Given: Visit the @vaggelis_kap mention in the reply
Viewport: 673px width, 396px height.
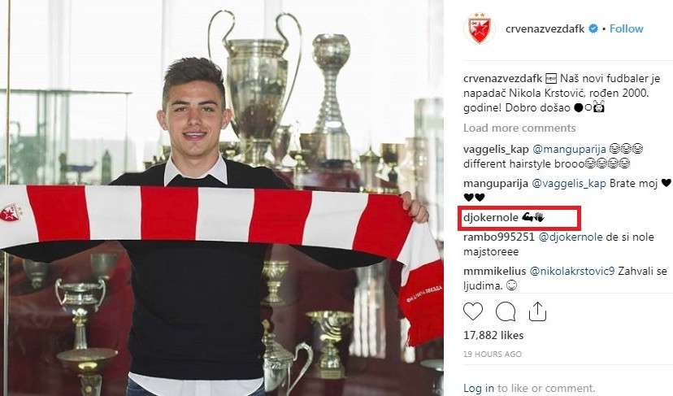Looking at the screenshot, I should point(569,184).
